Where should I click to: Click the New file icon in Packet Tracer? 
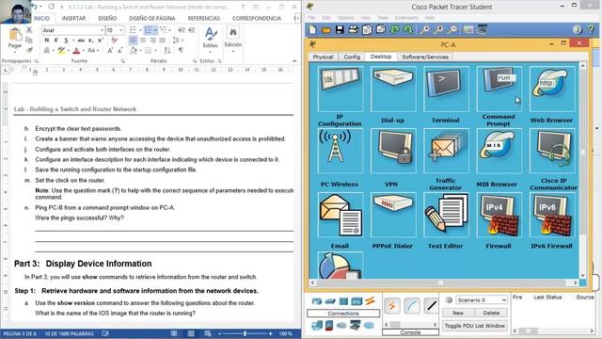312,29
